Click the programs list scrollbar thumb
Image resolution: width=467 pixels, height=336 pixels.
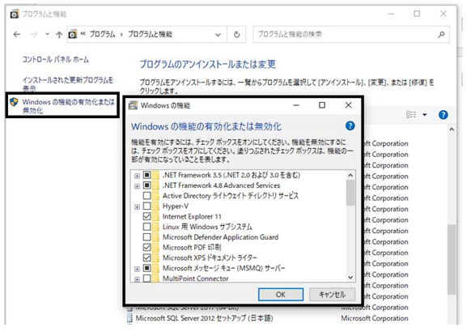point(452,259)
